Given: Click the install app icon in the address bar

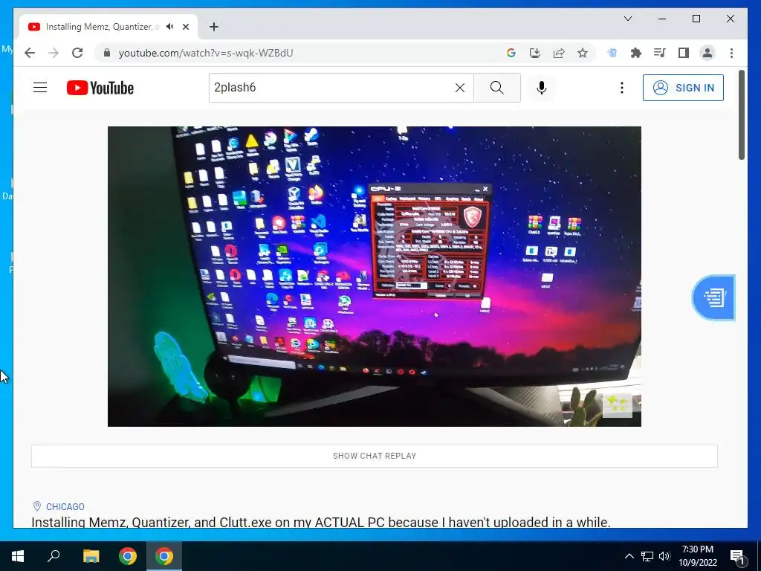Looking at the screenshot, I should (x=535, y=53).
